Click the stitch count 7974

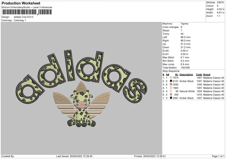pyautogui.click(x=176, y=78)
